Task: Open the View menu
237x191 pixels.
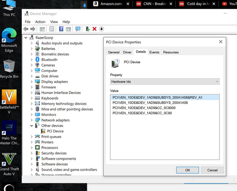Action: [x=54, y=22]
